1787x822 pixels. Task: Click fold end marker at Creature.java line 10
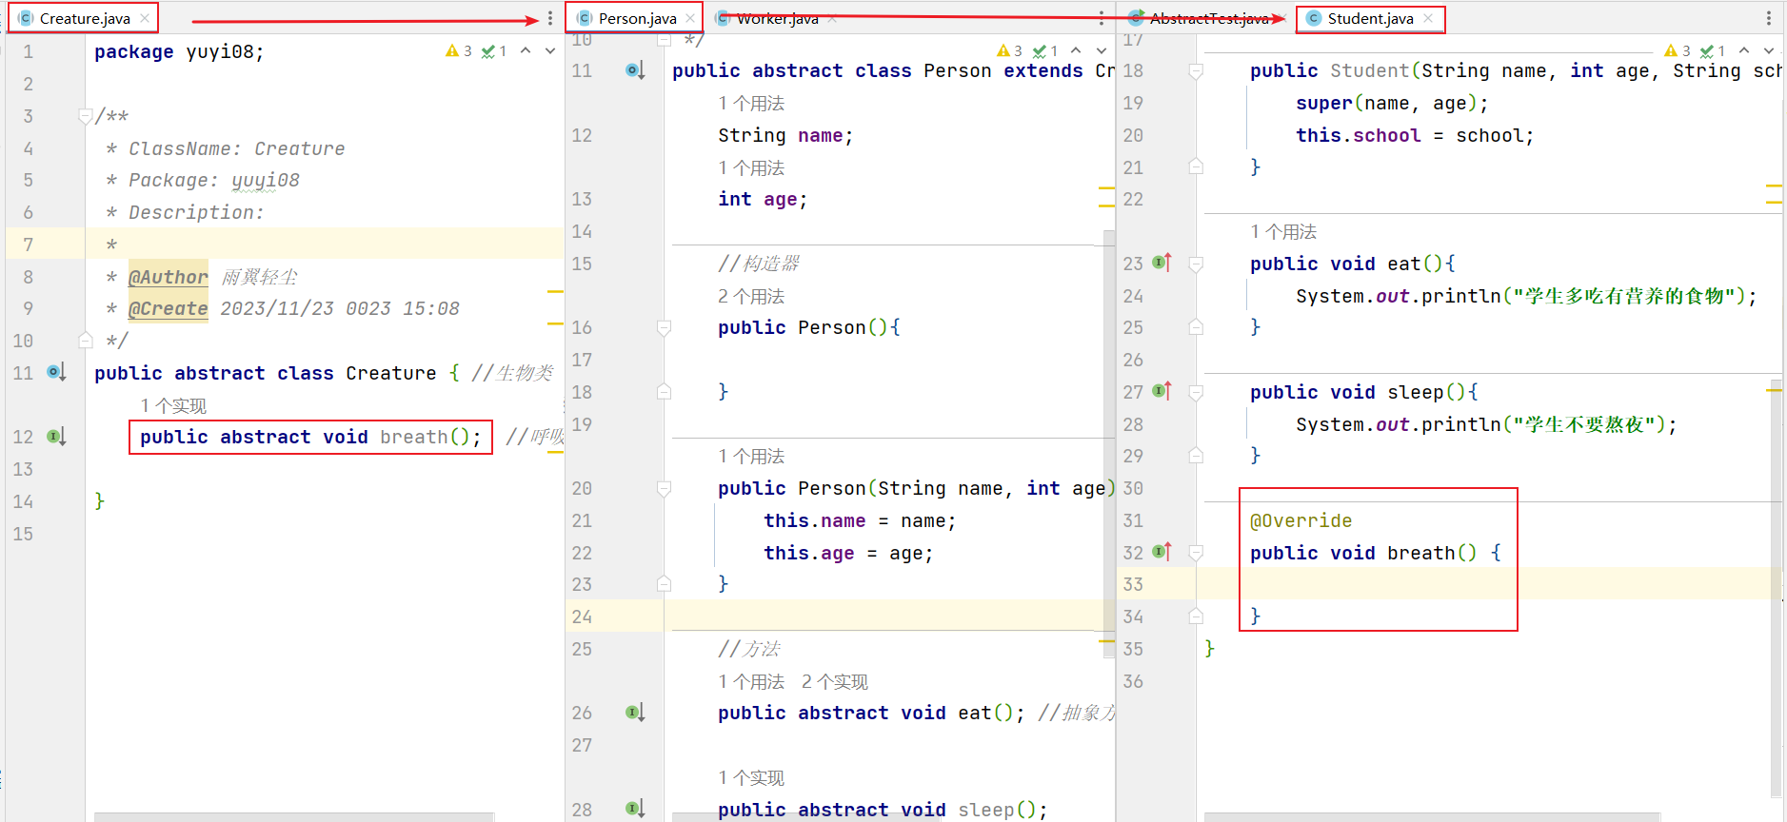(x=86, y=341)
